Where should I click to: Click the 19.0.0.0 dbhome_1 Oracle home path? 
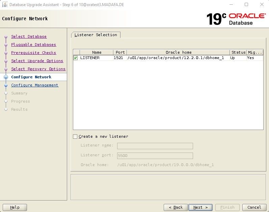coord(166,165)
